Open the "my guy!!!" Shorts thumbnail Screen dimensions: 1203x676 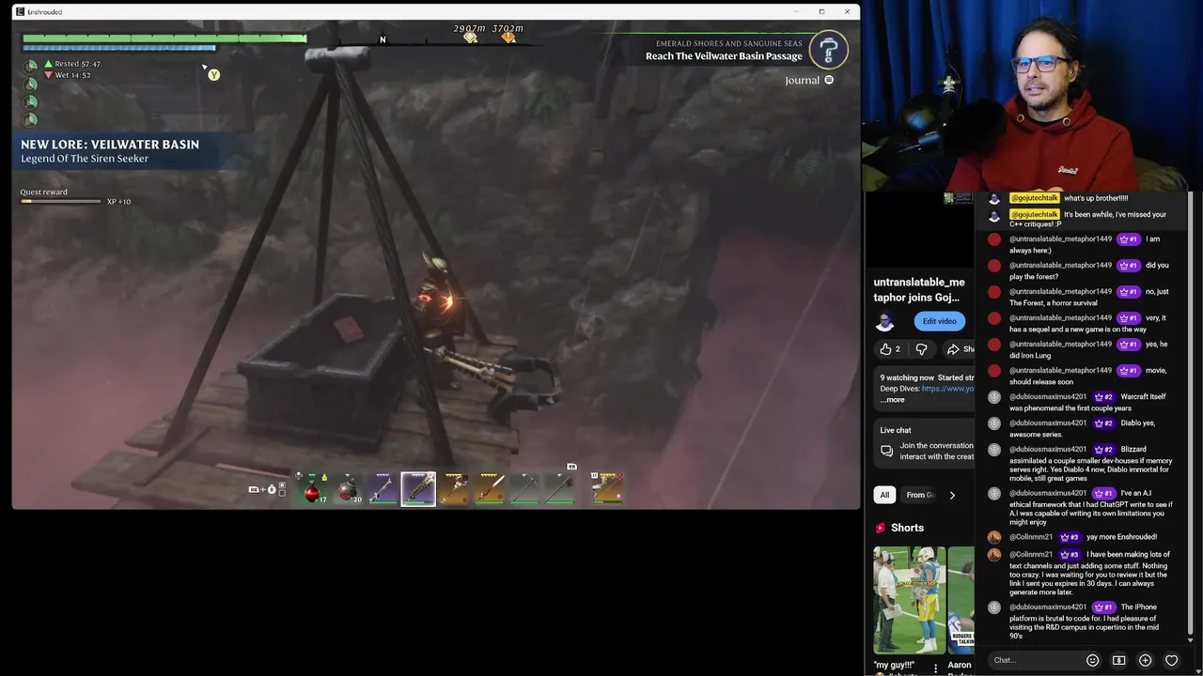(x=910, y=600)
